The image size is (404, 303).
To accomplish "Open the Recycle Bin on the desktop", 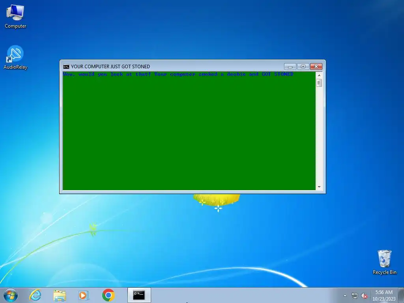I will click(384, 262).
